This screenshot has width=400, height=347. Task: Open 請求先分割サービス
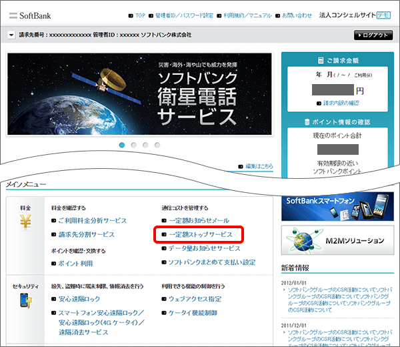tap(86, 234)
